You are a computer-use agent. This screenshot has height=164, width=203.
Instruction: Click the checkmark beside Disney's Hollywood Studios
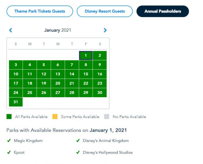click(x=78, y=152)
